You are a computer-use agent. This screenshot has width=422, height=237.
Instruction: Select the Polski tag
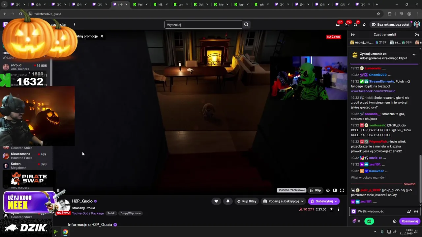pyautogui.click(x=111, y=213)
